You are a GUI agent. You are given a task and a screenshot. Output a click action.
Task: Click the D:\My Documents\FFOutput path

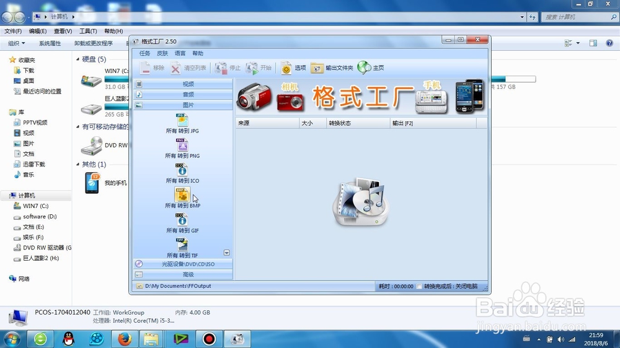[x=178, y=286]
